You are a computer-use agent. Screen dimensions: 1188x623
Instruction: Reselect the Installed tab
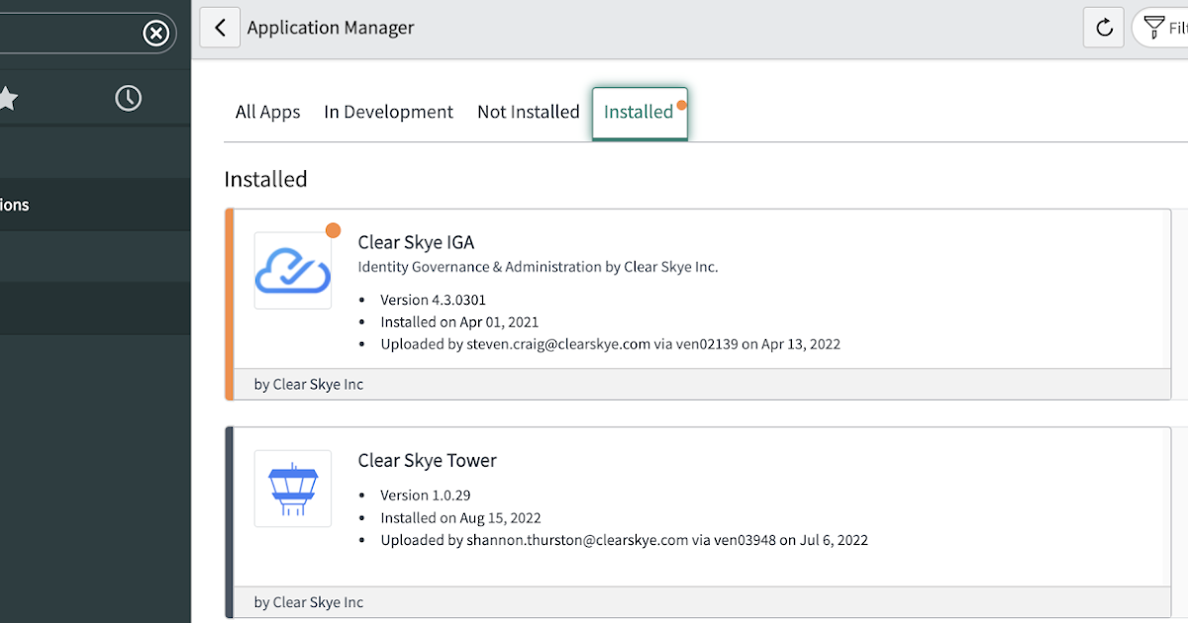tap(639, 112)
